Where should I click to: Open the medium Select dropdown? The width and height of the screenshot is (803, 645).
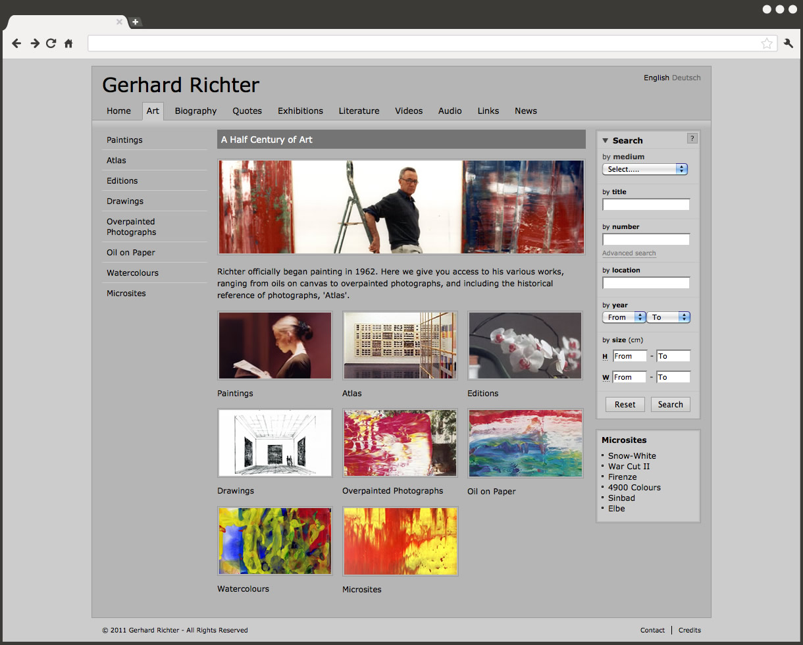pyautogui.click(x=644, y=169)
